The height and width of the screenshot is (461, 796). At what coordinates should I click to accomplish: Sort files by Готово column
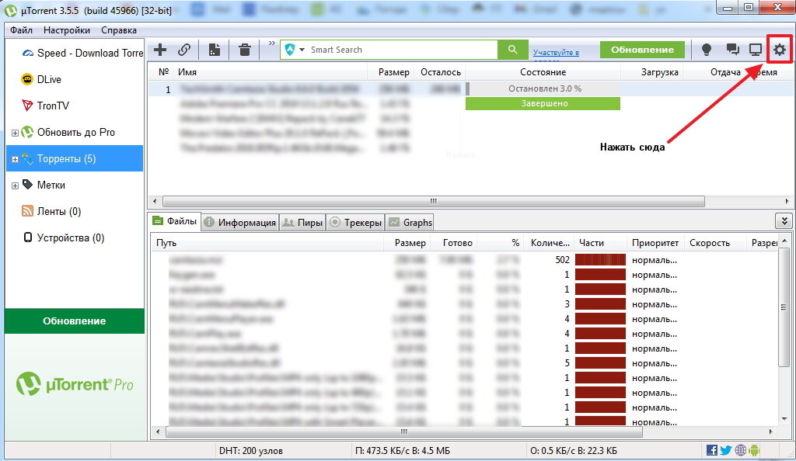(454, 243)
